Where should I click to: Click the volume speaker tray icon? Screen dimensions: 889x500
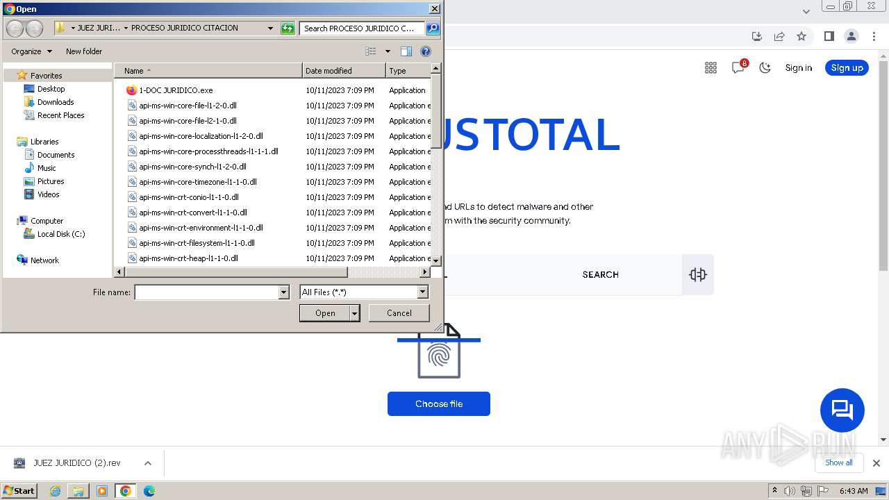pos(790,491)
